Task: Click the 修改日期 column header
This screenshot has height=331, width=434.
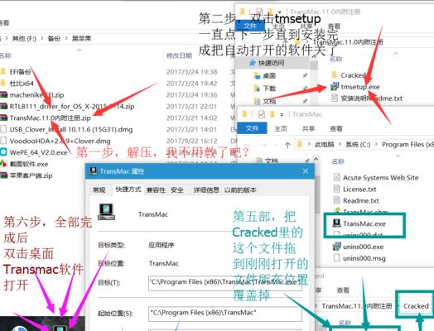Action: [179, 55]
